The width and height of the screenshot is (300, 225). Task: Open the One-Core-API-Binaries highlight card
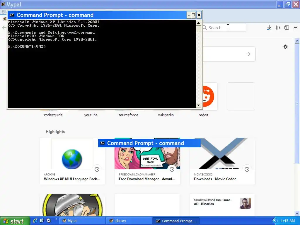222,205
